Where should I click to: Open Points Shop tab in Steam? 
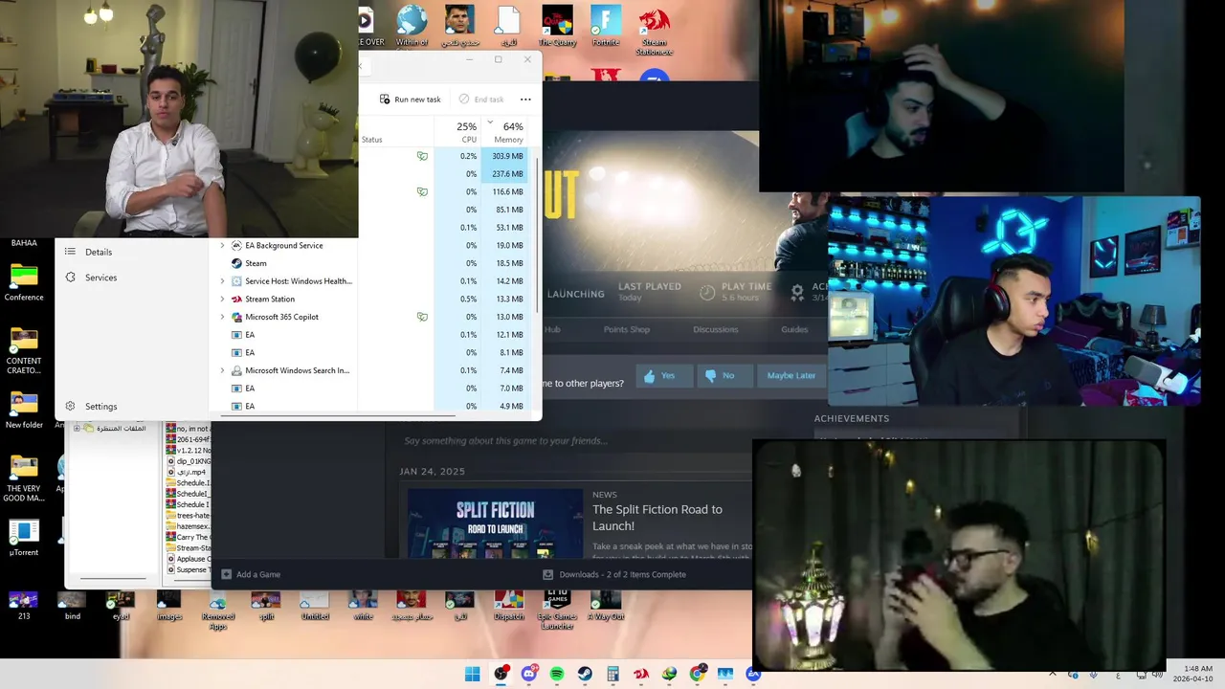tap(627, 329)
